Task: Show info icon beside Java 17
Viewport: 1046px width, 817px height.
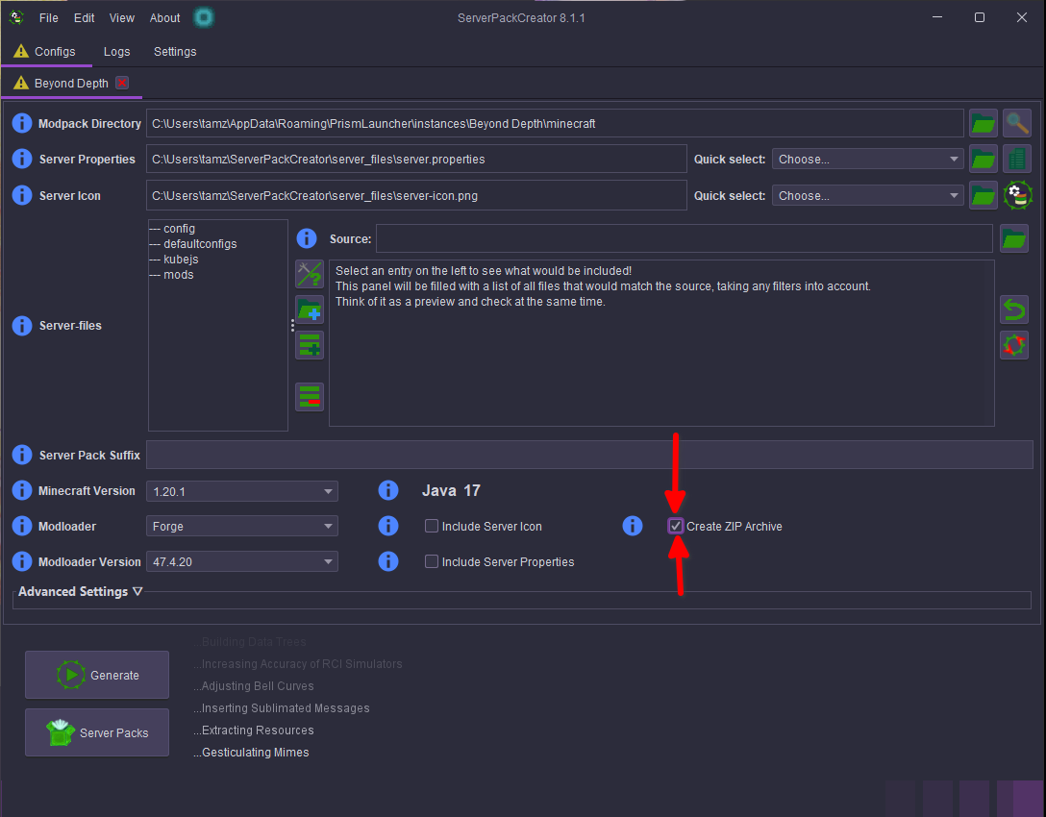Action: point(388,490)
